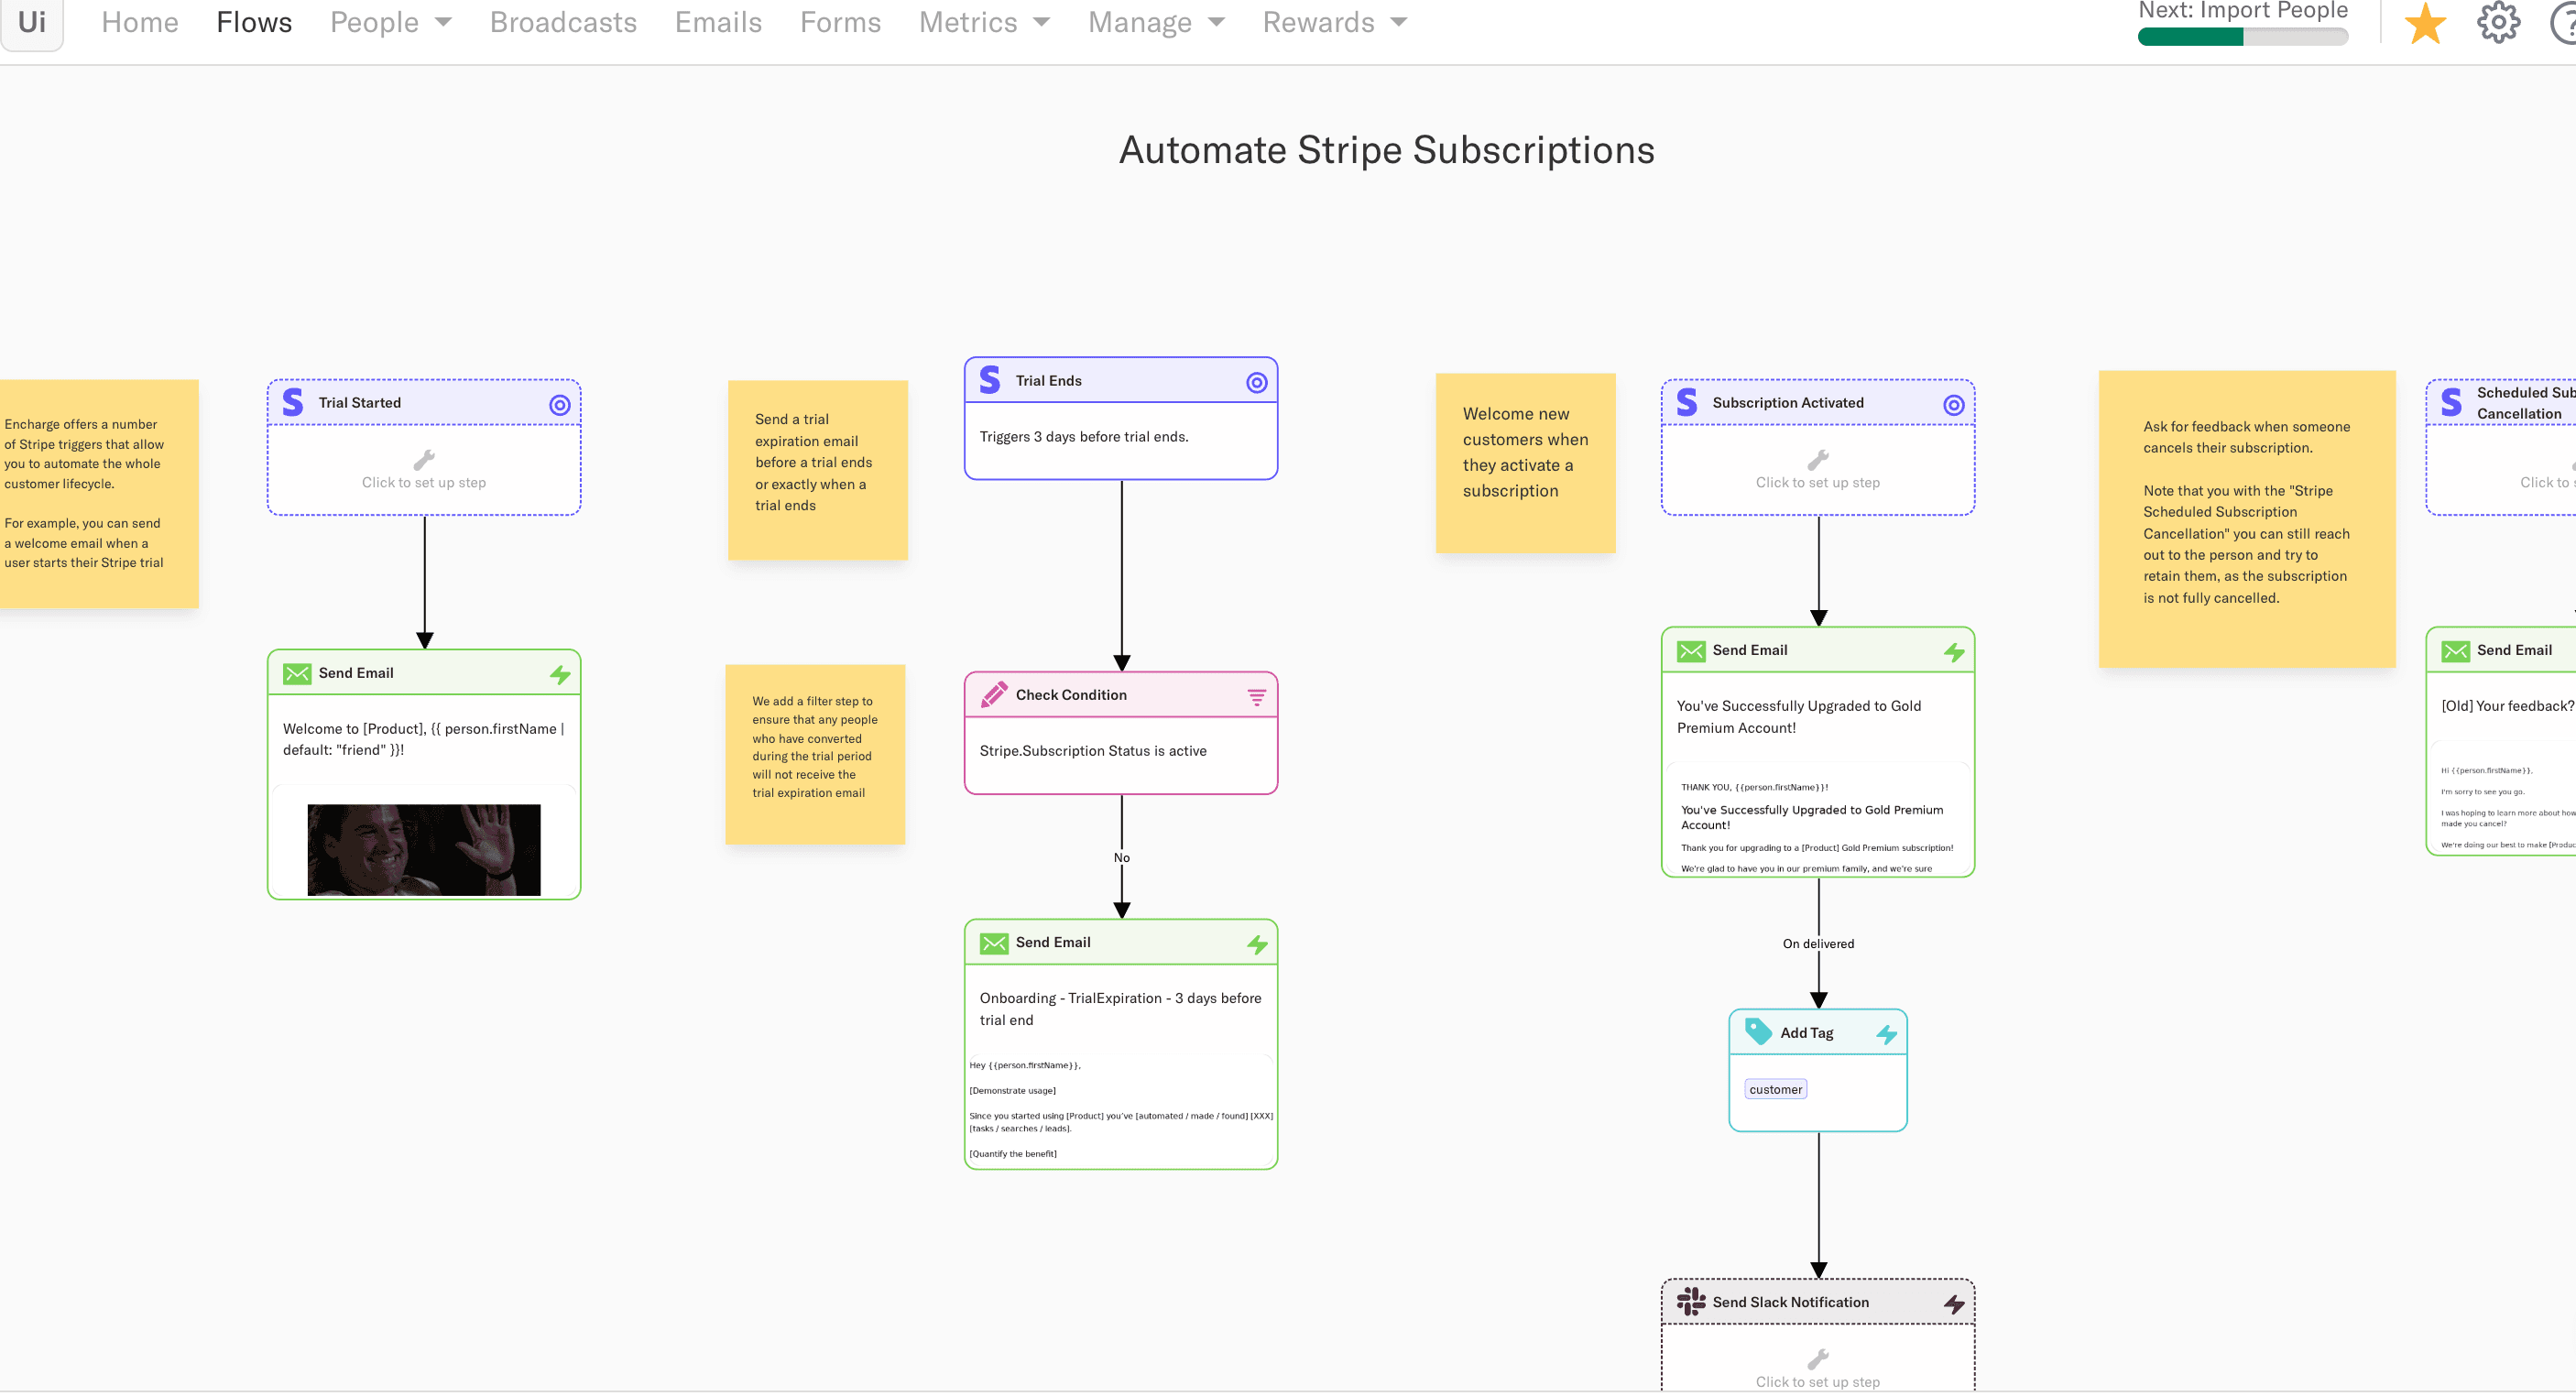Click the target icon on Trial Ends
This screenshot has height=1396, width=2576.
(1257, 382)
